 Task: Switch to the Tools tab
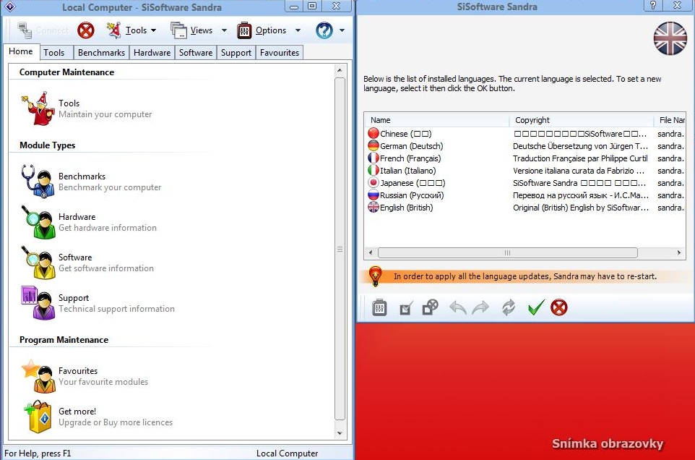point(56,52)
